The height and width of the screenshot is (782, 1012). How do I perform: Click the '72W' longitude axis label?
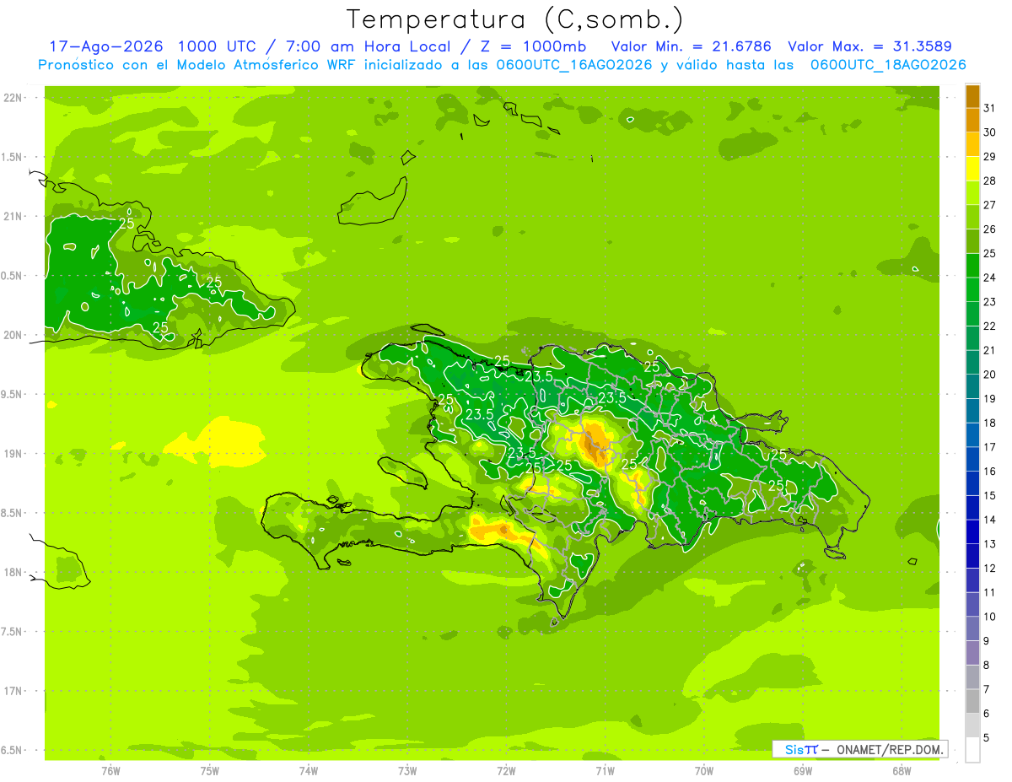506,771
